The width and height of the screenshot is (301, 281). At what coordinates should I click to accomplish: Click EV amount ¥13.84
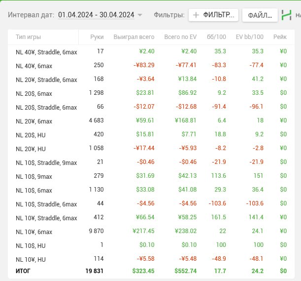point(187,79)
